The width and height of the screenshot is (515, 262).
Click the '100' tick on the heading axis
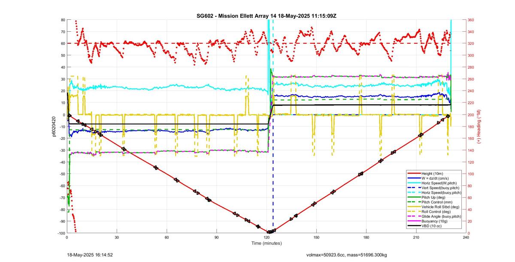coord(471,174)
